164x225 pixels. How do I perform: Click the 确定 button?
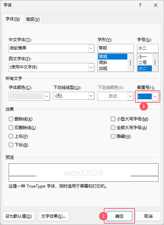(x=119, y=216)
